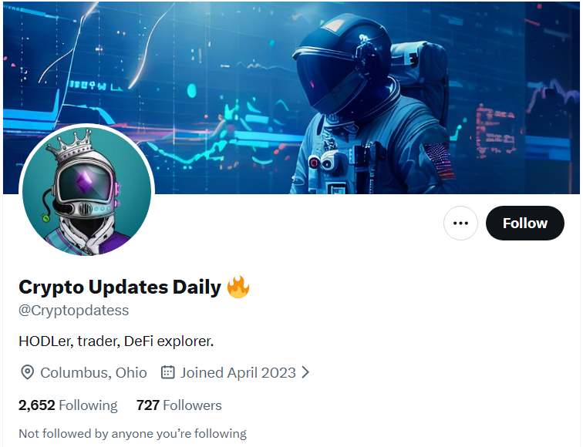Screen dimensions: 583x447
Task: Open the 2,652 Following list
Action: pyautogui.click(x=68, y=405)
